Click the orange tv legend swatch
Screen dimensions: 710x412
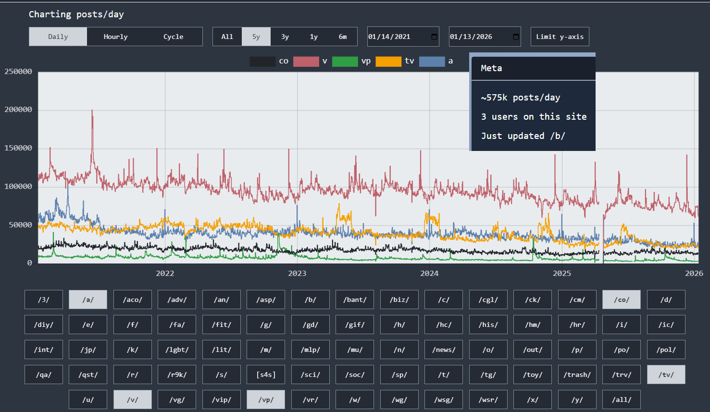[388, 62]
